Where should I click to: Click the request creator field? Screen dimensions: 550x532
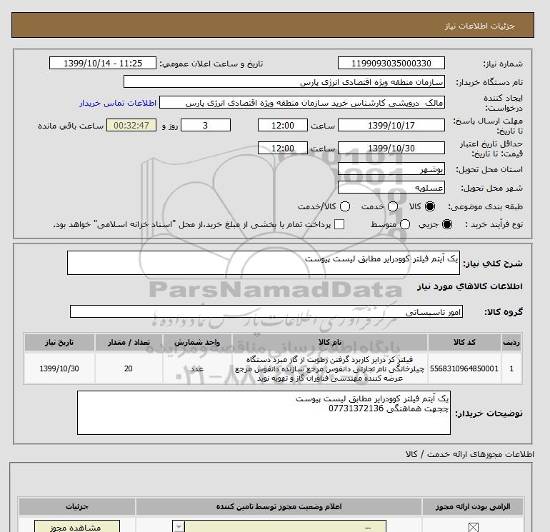coord(302,103)
